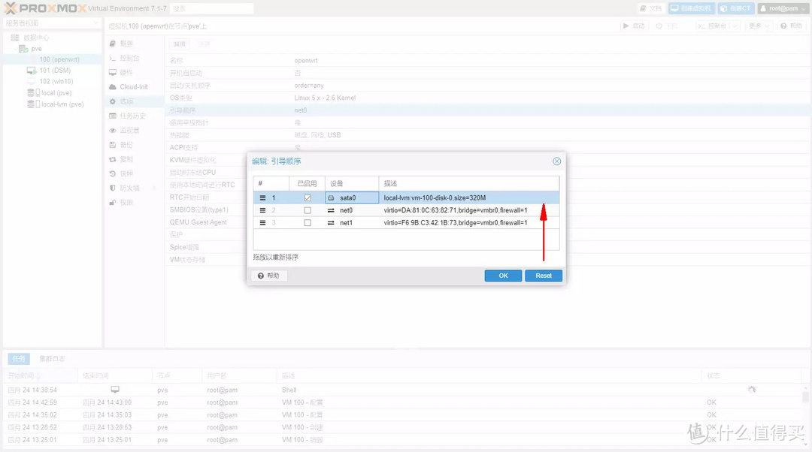The width and height of the screenshot is (812, 452).
Task: Click the 设备 column header
Action: (x=352, y=184)
